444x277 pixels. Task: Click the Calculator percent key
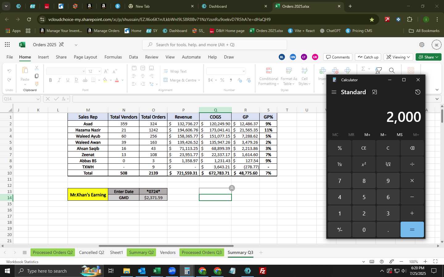pos(339,148)
